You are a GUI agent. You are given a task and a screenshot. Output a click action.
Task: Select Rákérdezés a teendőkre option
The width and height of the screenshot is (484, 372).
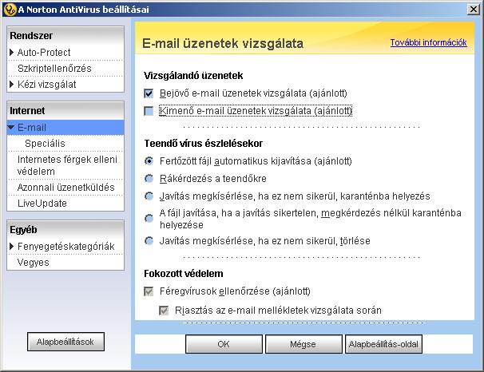pyautogui.click(x=149, y=179)
